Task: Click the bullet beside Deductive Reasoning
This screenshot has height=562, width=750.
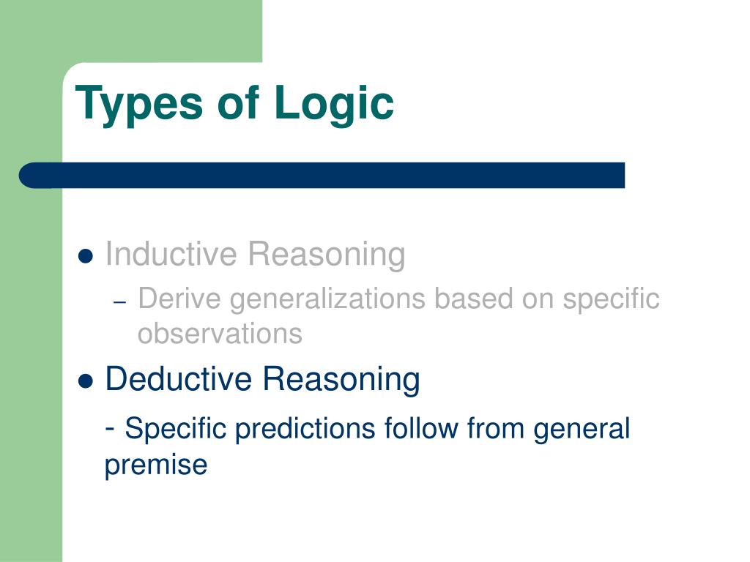Action: [85, 381]
